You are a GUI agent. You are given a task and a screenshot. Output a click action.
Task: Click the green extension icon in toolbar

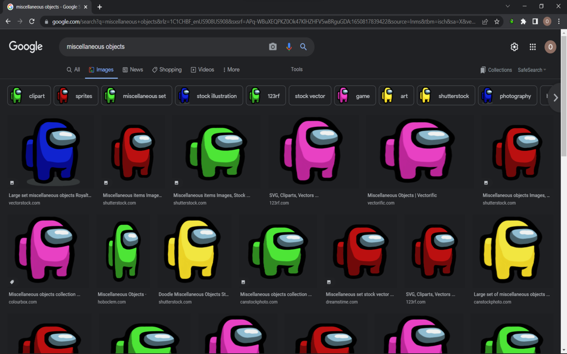coord(512,21)
